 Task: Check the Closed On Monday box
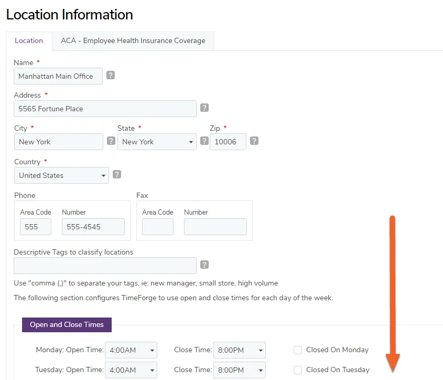pos(298,350)
